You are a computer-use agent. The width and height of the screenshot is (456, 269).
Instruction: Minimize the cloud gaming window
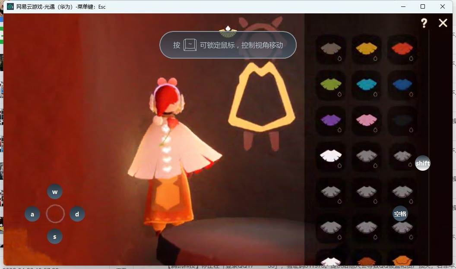tap(403, 6)
